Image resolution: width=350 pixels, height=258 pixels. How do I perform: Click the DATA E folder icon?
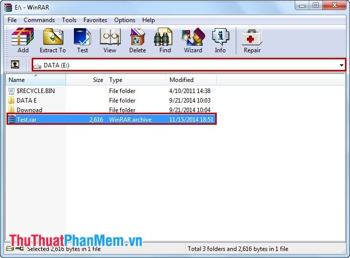click(x=11, y=101)
